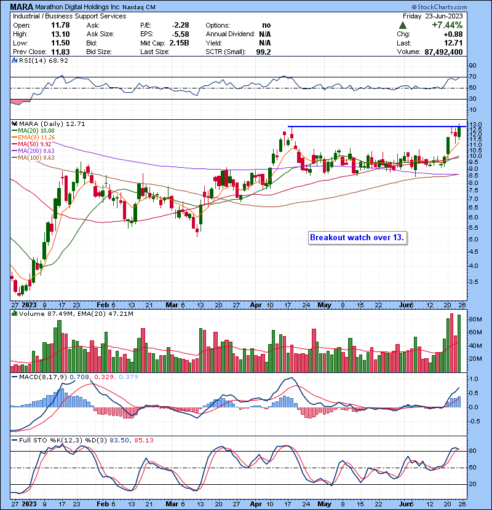Click the MA(50) 9.92 legend entry

(x=31, y=144)
